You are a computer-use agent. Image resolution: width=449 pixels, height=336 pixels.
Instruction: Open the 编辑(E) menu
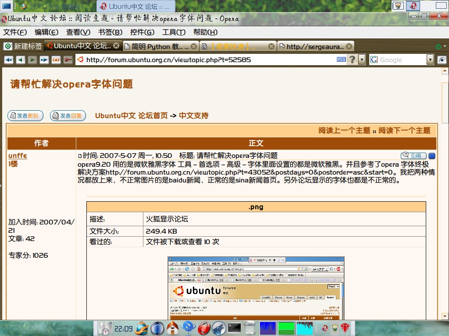tap(46, 32)
